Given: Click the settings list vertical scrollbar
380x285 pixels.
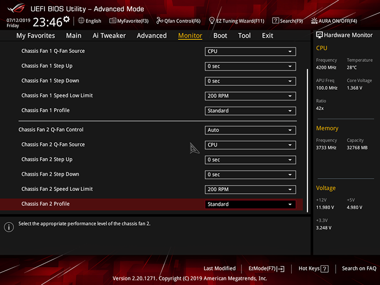Looking at the screenshot, I should [307, 141].
